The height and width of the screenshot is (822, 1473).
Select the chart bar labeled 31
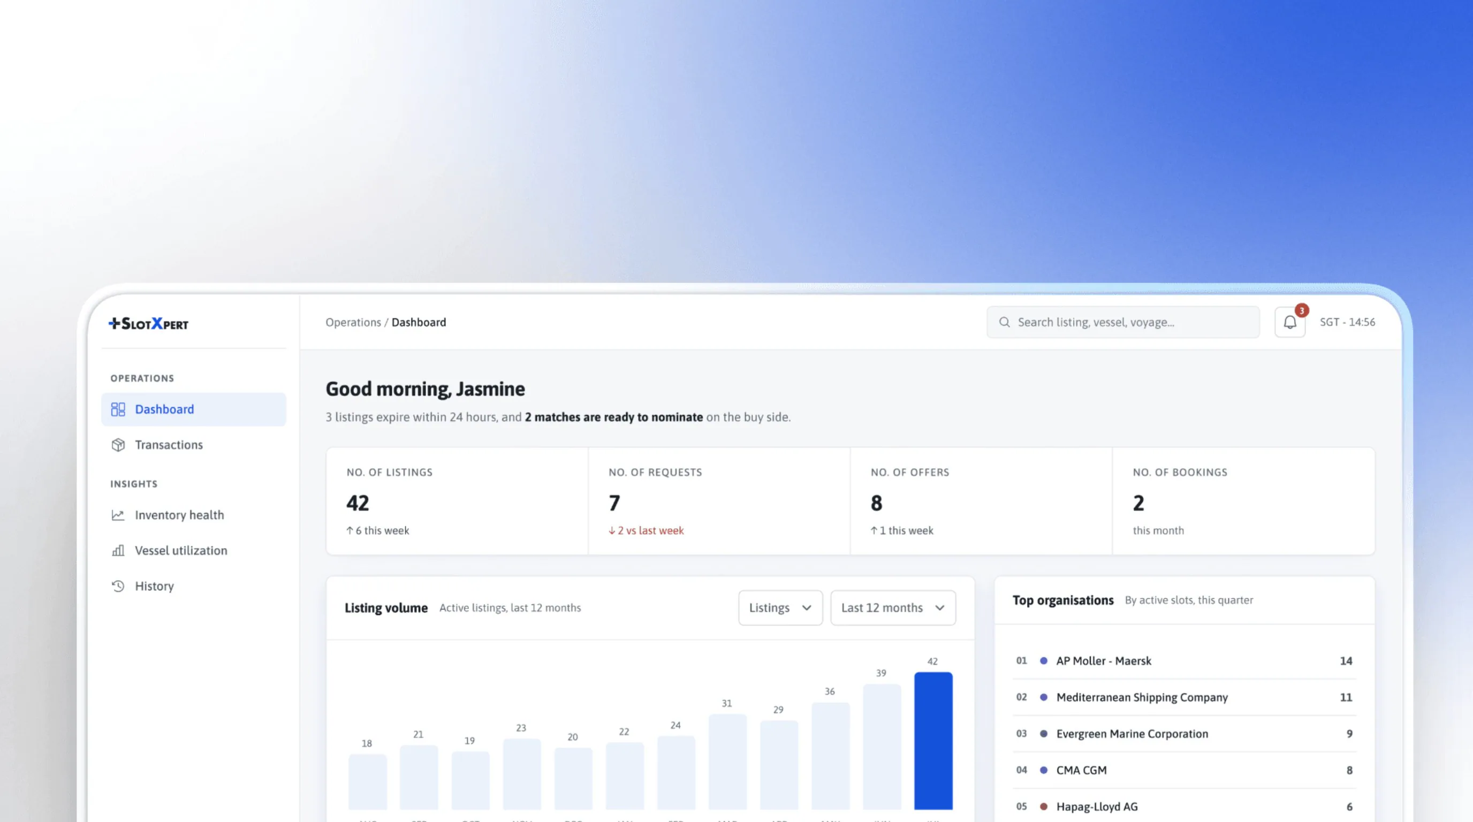click(x=728, y=762)
